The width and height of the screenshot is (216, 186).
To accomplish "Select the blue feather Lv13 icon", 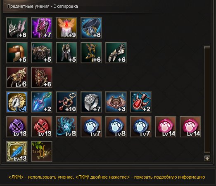I will (17, 151).
